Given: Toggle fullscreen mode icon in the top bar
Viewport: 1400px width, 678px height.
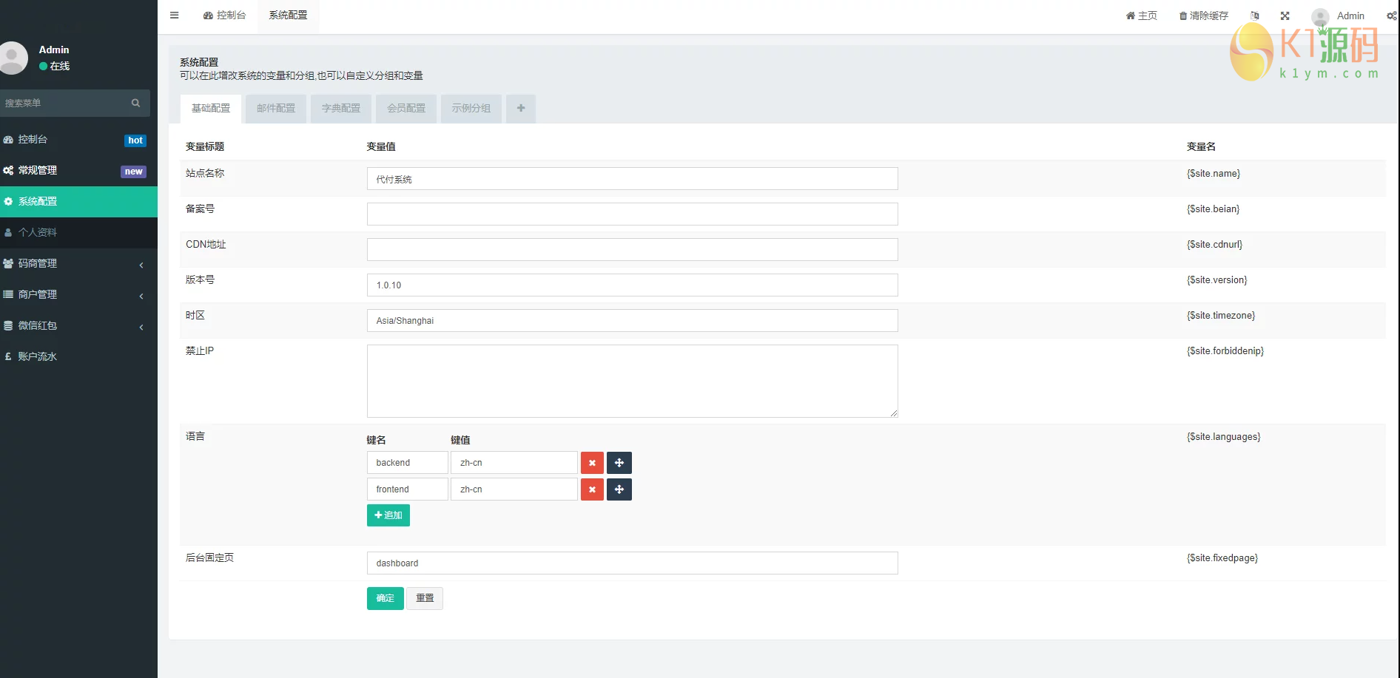Looking at the screenshot, I should pyautogui.click(x=1285, y=16).
